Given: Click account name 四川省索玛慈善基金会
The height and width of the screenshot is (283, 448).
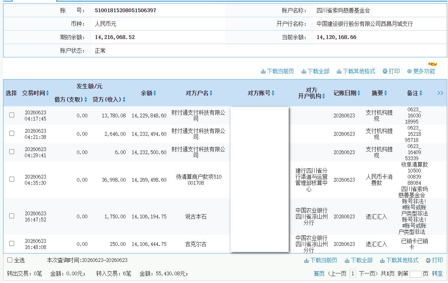Looking at the screenshot, I should point(343,10).
